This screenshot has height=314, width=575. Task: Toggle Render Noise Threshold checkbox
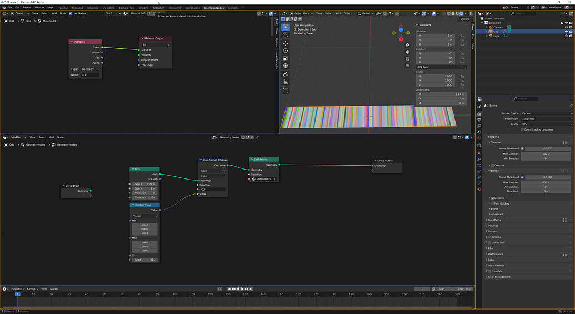coord(522,177)
